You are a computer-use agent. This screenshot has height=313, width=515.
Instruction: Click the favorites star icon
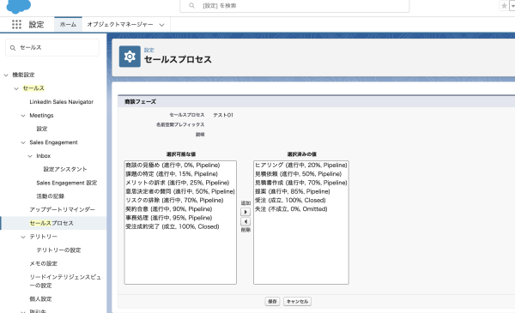pos(504,6)
